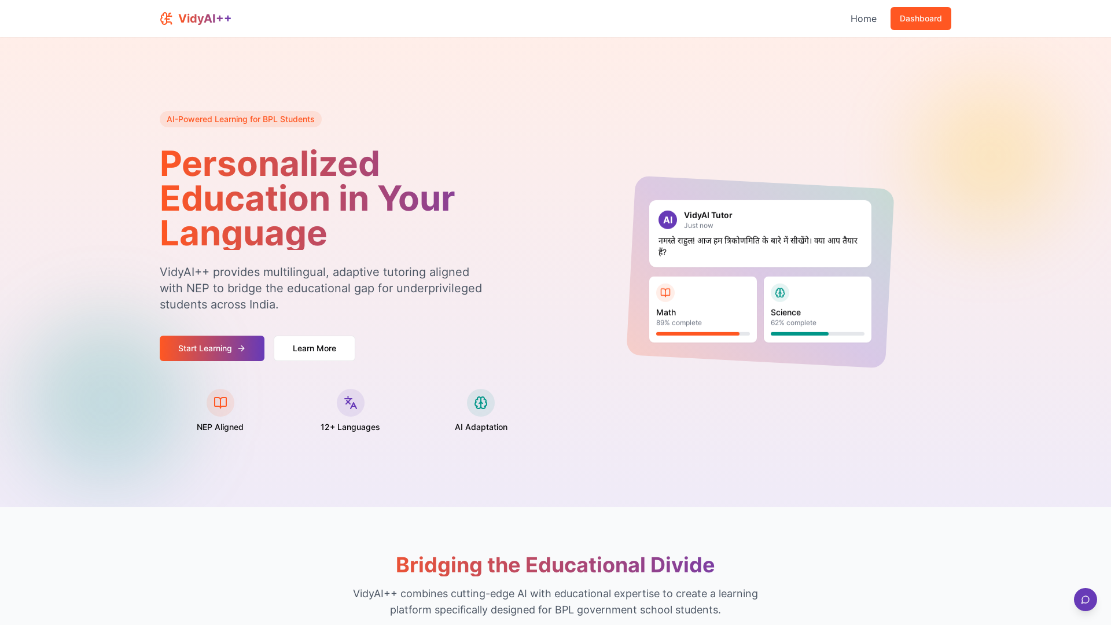Screen dimensions: 1111x625
Task: Click the Science card brain icon
Action: pyautogui.click(x=780, y=293)
